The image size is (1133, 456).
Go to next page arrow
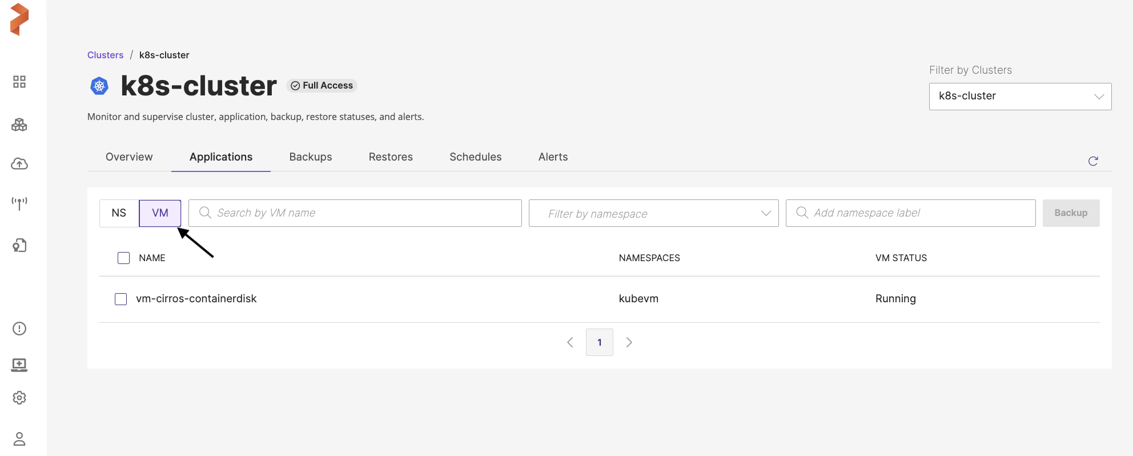(629, 342)
